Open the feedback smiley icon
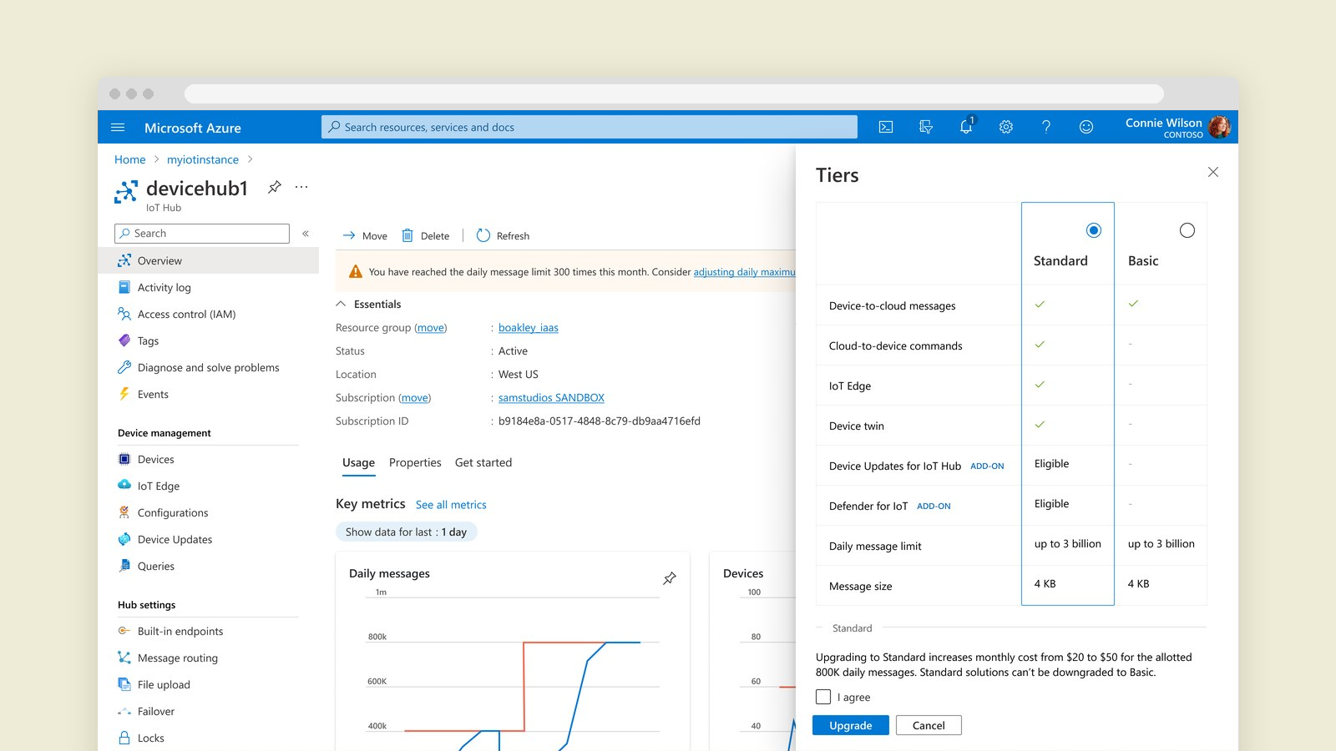 [1086, 127]
